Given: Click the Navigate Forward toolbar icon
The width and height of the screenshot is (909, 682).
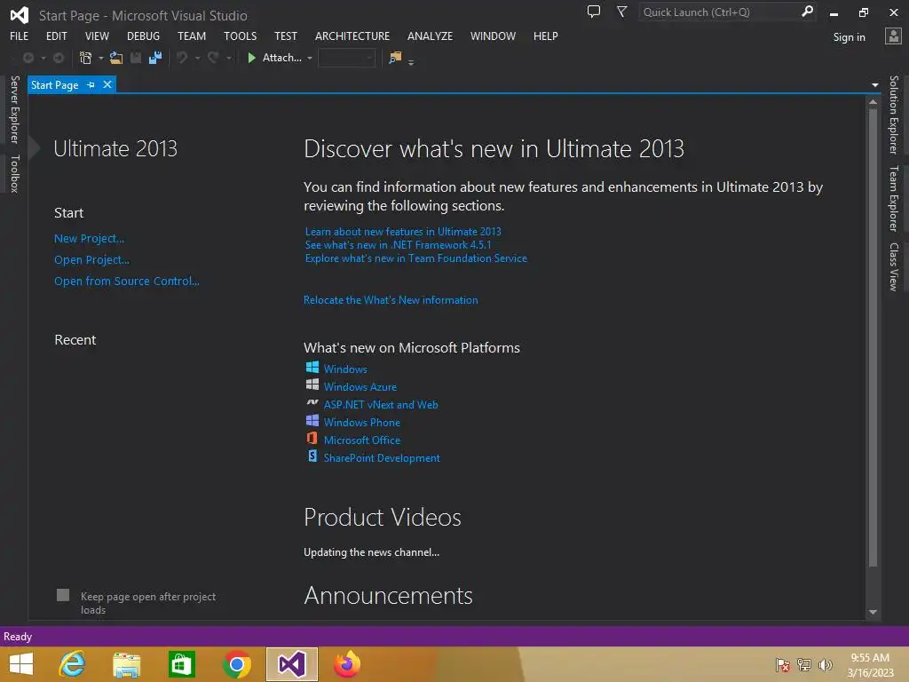Looking at the screenshot, I should tap(59, 58).
